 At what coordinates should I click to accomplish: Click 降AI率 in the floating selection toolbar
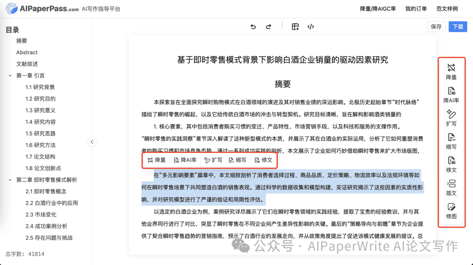pos(185,160)
